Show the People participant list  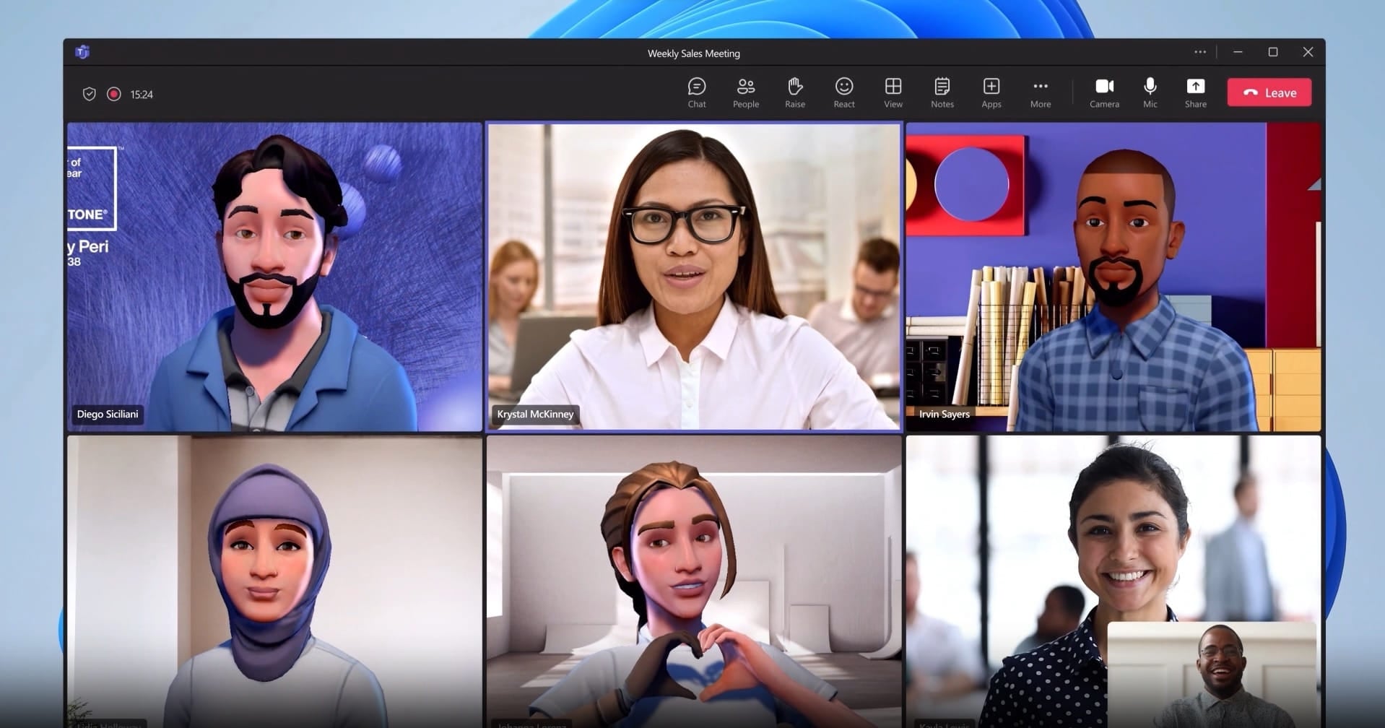[744, 92]
